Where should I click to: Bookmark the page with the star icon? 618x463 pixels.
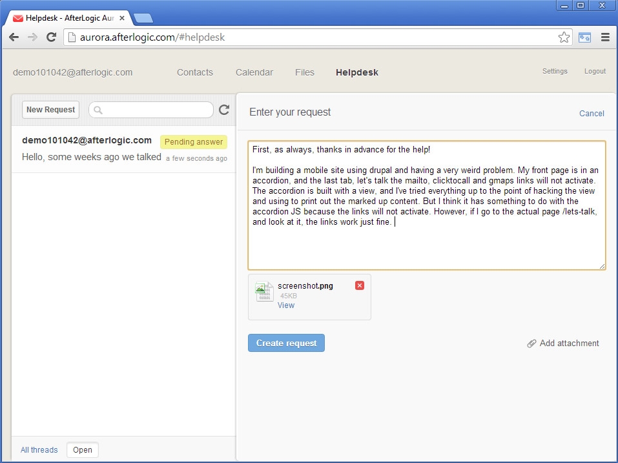(564, 37)
